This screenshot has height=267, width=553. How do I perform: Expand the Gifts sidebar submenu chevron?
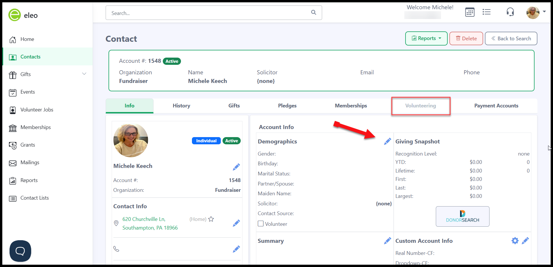pos(84,74)
